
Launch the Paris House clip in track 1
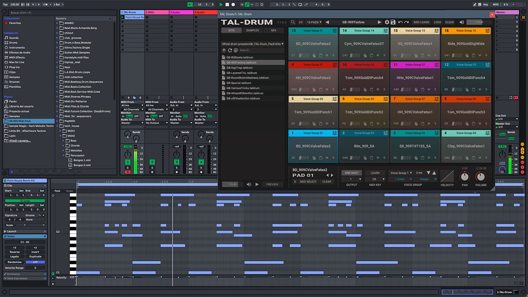point(123,17)
